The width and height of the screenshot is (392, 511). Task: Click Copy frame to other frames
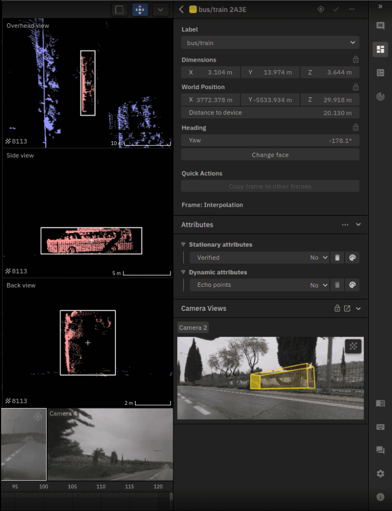(270, 186)
